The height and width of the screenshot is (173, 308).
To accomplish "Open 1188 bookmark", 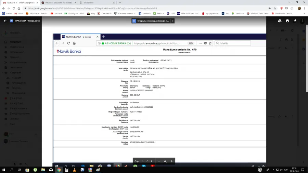I will coord(170,14).
